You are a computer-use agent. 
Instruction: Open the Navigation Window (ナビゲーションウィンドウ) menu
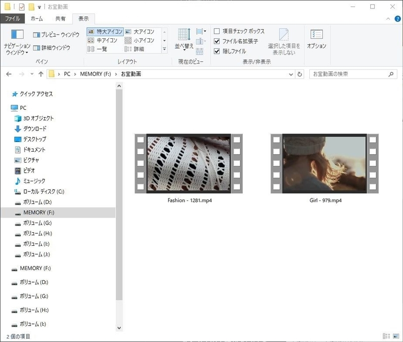pyautogui.click(x=17, y=42)
